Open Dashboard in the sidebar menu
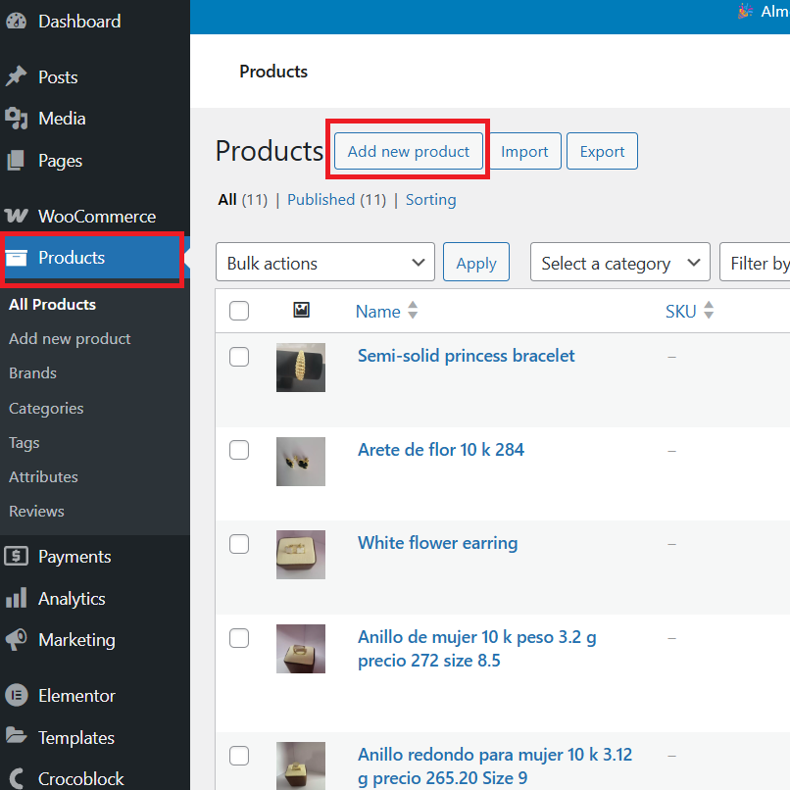Screen dimensions: 790x790 pos(79,22)
